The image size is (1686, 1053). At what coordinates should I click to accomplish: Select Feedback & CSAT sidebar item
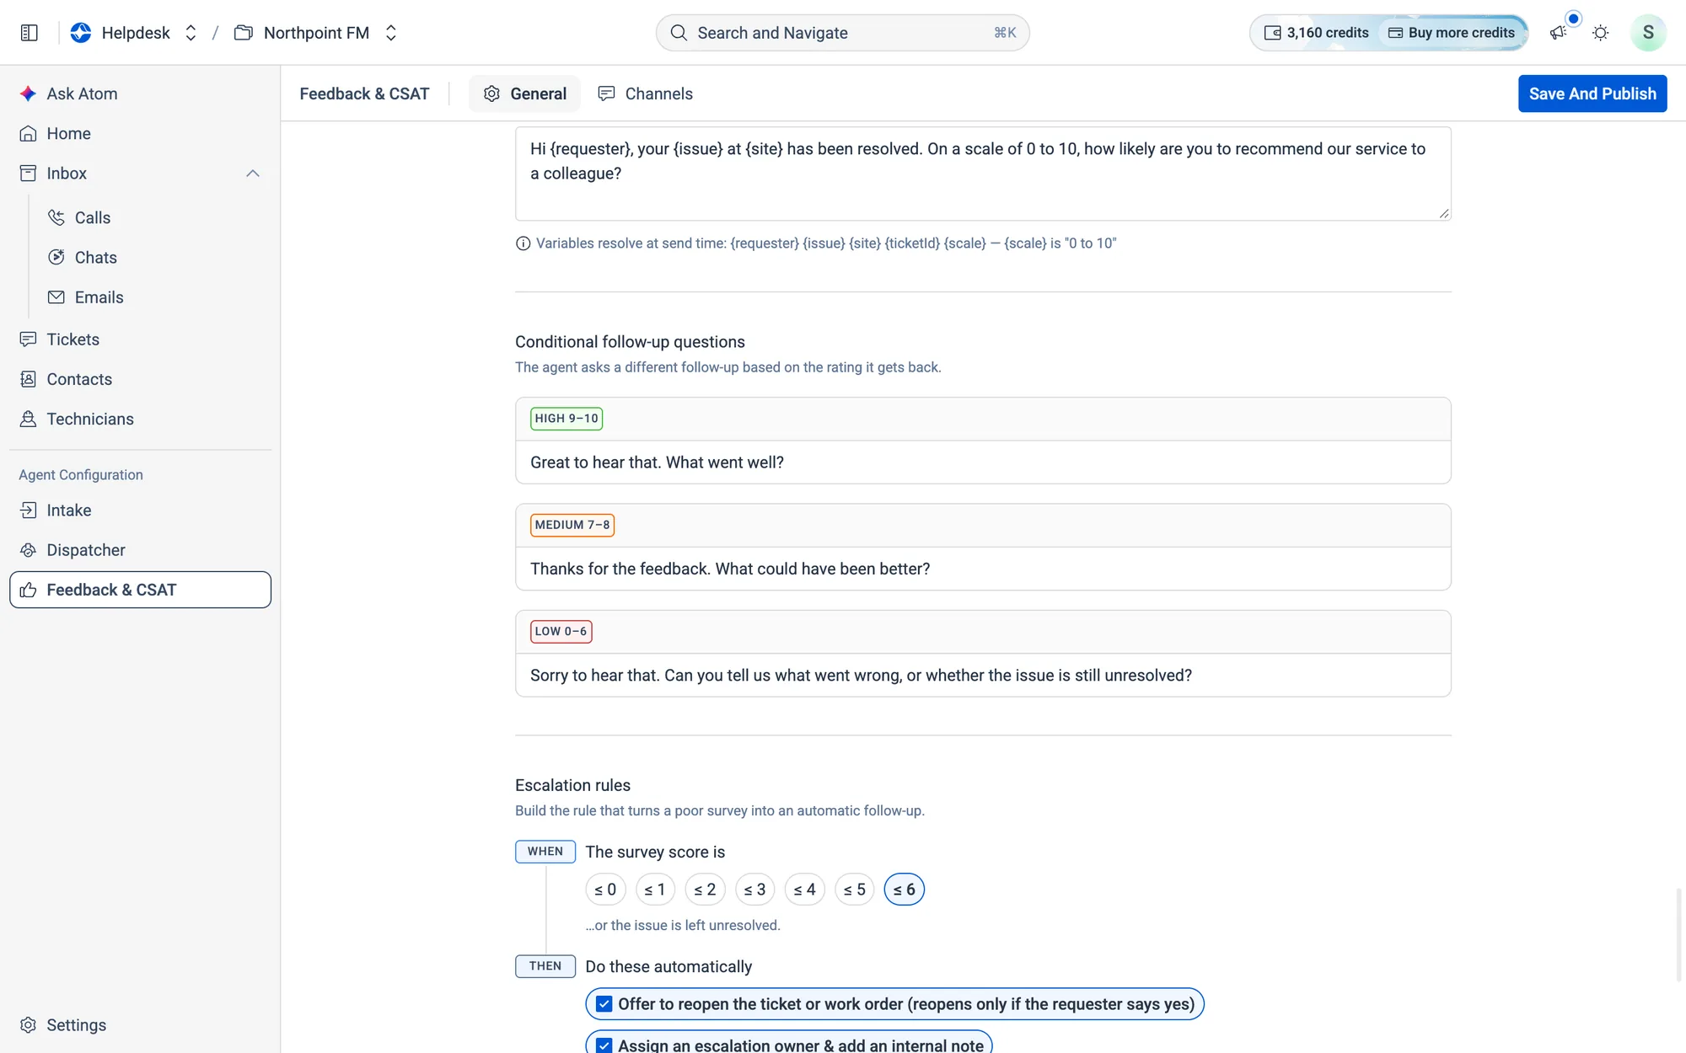(x=140, y=590)
